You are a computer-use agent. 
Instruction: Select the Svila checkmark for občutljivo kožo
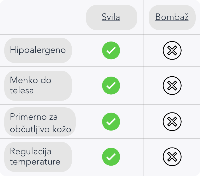pos(111,122)
